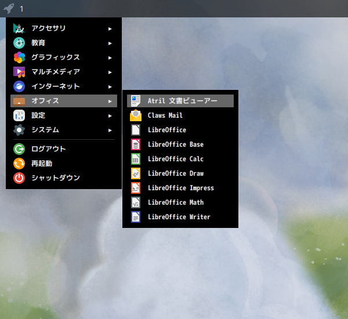Open the システム menu label
Viewport: 348px width, 319px height.
coord(45,130)
